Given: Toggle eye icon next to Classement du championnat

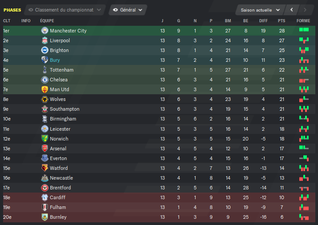Looking at the screenshot, I should tap(31, 10).
